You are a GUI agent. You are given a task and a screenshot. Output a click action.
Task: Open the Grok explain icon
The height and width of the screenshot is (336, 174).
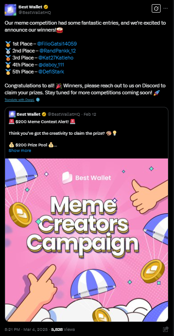(x=156, y=8)
